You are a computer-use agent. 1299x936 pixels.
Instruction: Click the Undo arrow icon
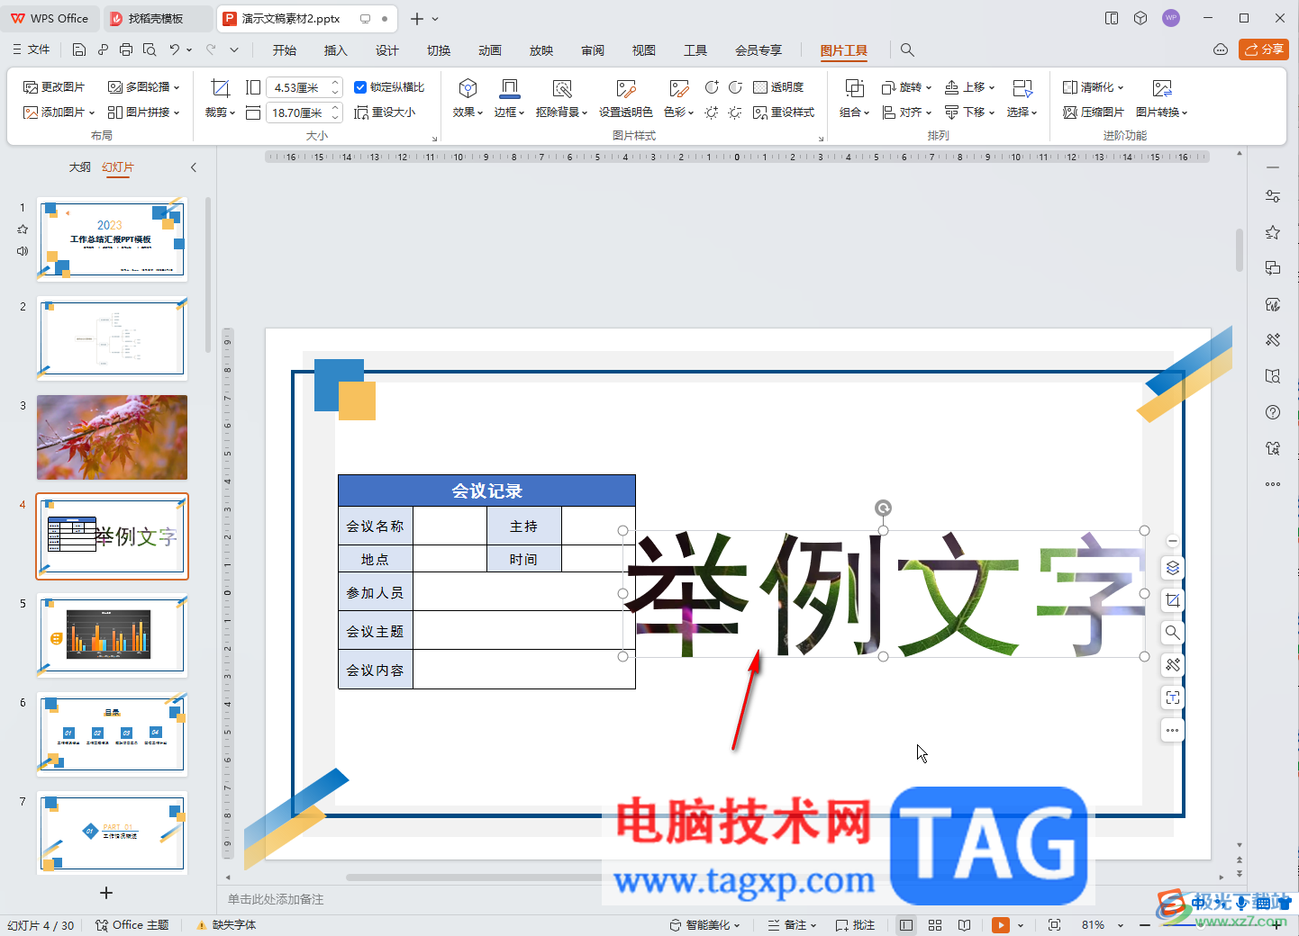coord(175,49)
